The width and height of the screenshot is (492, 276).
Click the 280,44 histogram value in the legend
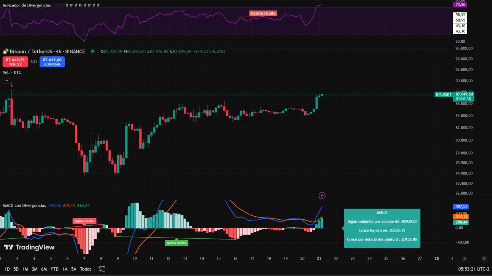[x=83, y=206]
